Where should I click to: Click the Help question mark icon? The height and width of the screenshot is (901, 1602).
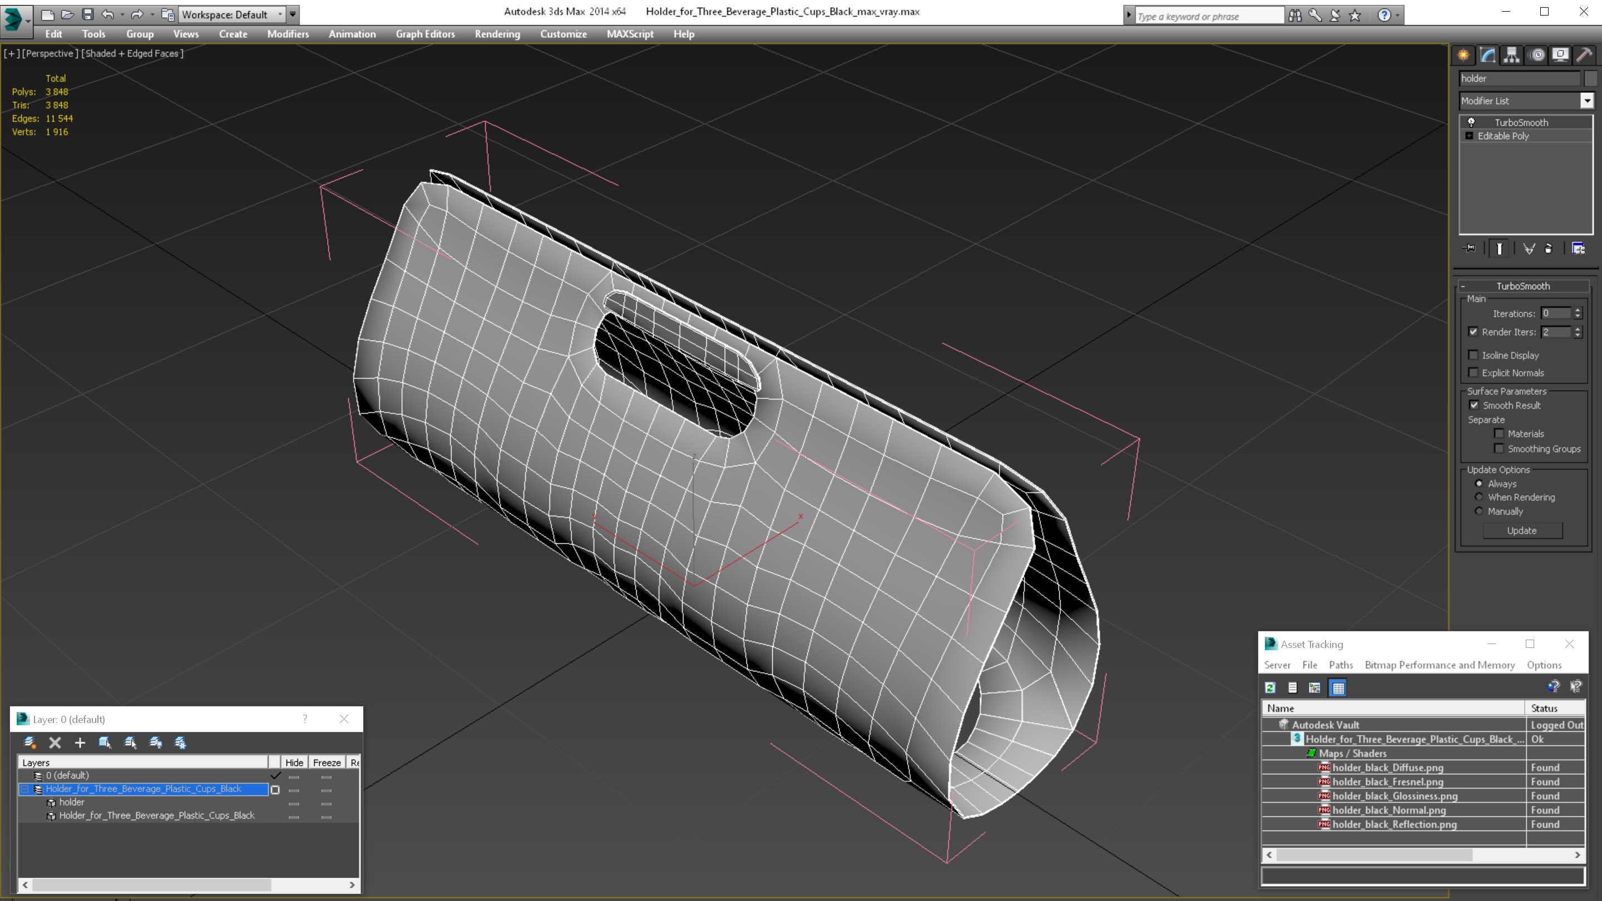[1385, 16]
